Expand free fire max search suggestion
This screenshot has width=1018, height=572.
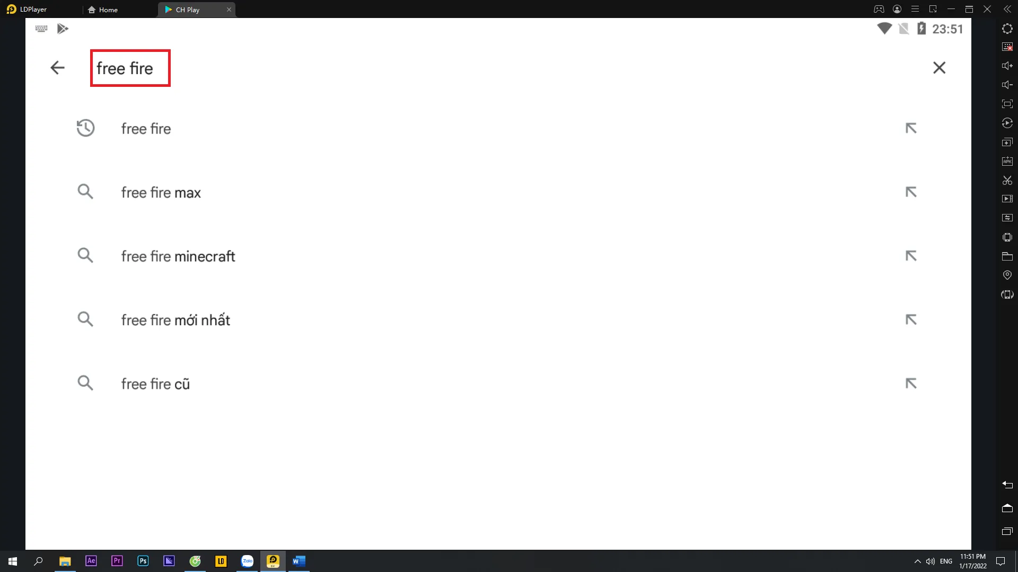[911, 192]
